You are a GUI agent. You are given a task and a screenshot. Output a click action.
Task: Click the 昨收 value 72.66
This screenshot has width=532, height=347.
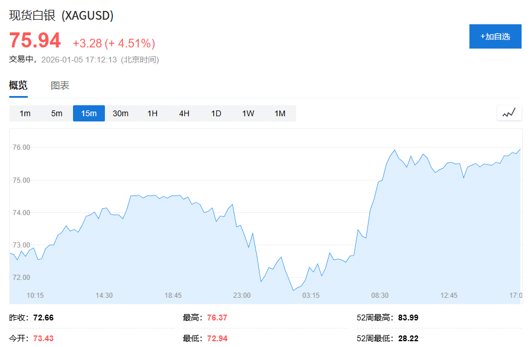coord(43,318)
